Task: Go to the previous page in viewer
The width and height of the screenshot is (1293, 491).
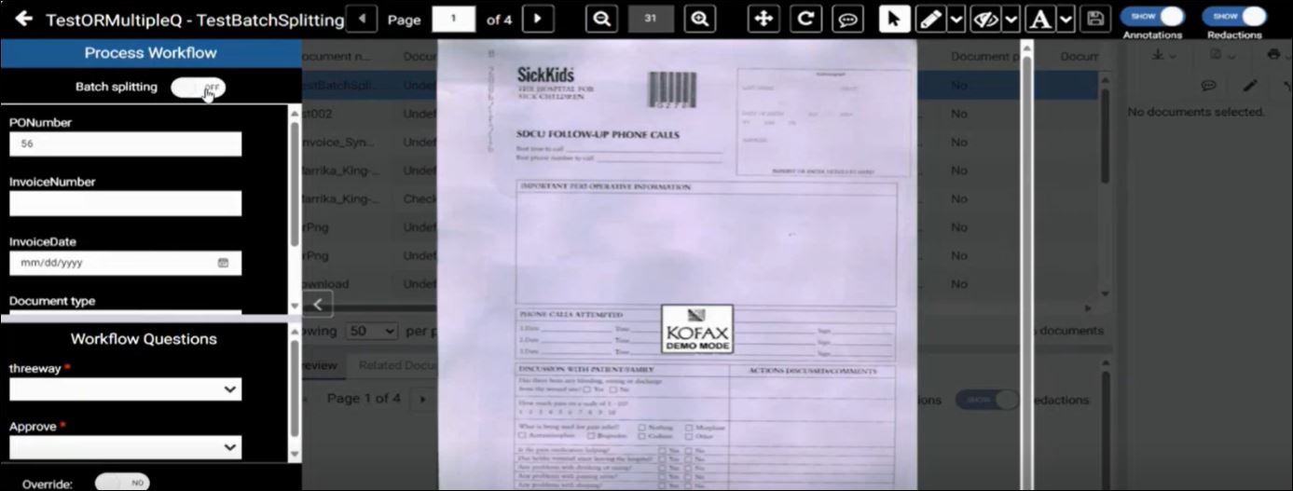Action: (362, 19)
